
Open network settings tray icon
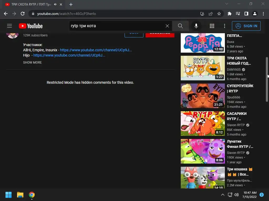230,195
